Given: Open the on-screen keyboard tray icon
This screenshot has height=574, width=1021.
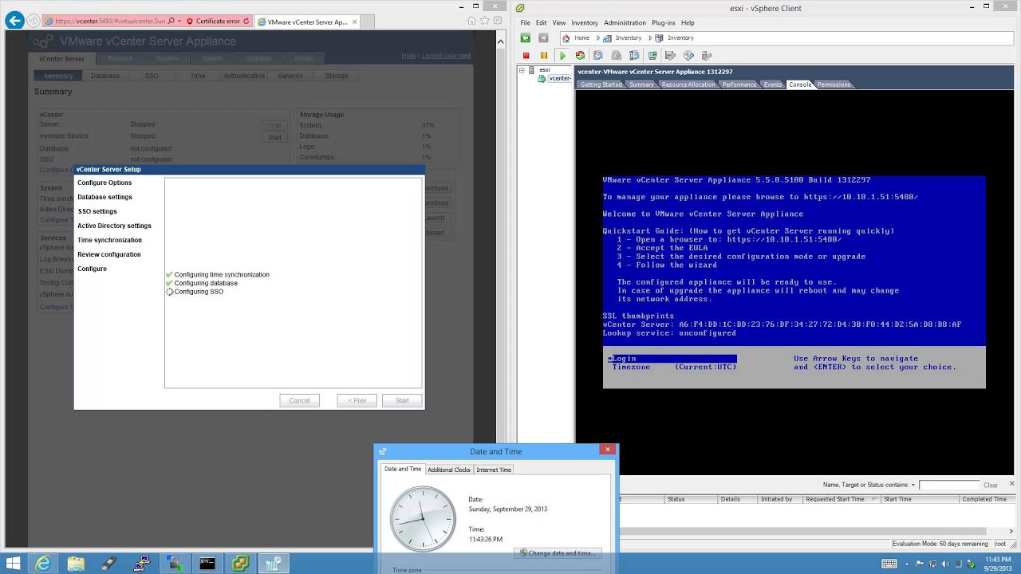Looking at the screenshot, I should [x=889, y=564].
